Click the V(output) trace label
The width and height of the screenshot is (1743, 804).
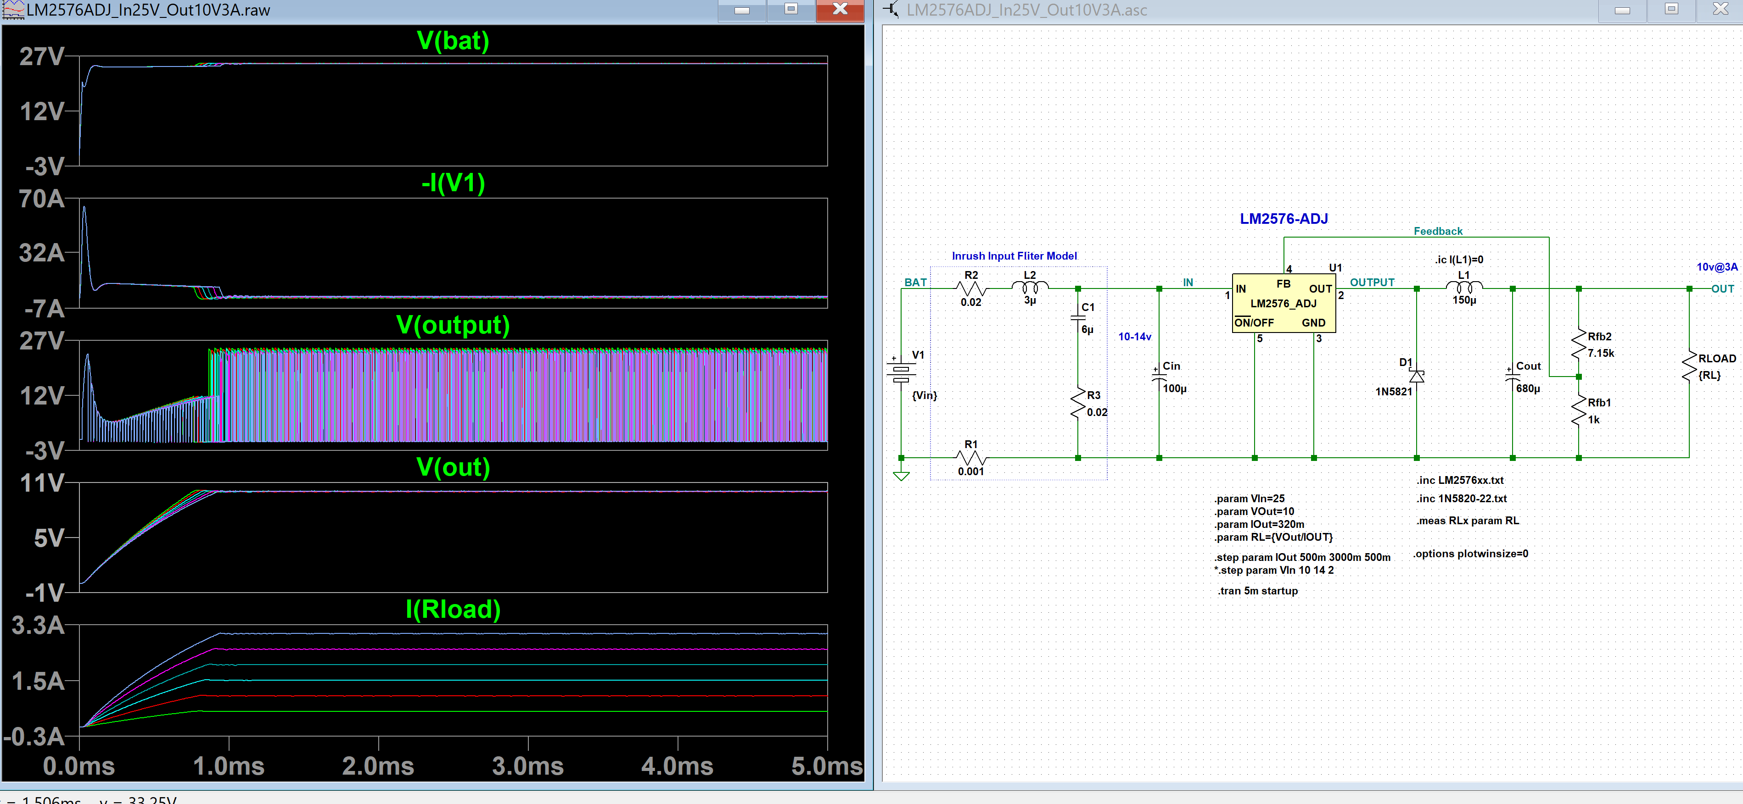[453, 325]
